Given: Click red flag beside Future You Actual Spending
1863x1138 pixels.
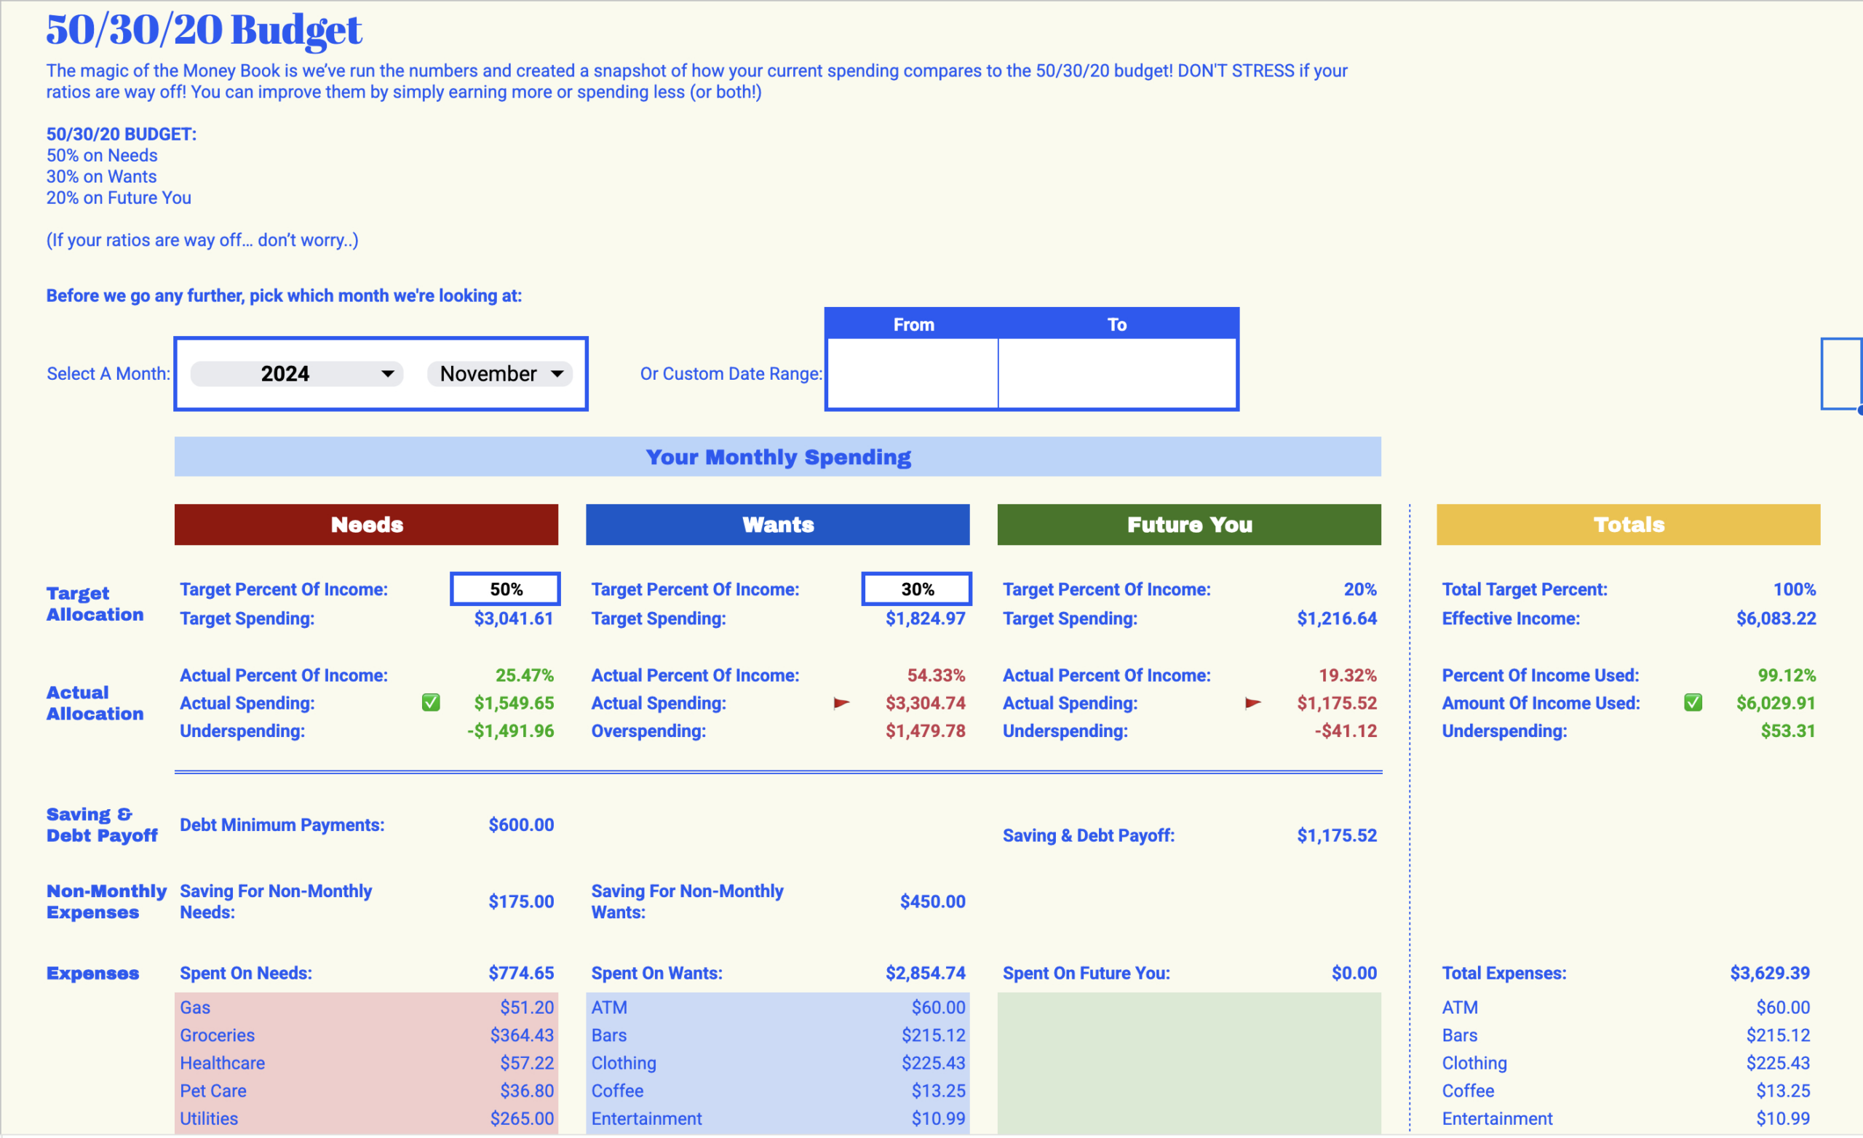Looking at the screenshot, I should tap(1252, 703).
